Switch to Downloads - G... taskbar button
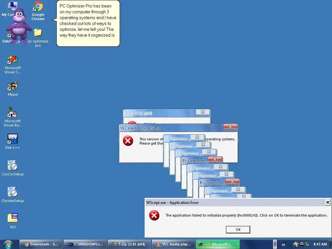 41,244
